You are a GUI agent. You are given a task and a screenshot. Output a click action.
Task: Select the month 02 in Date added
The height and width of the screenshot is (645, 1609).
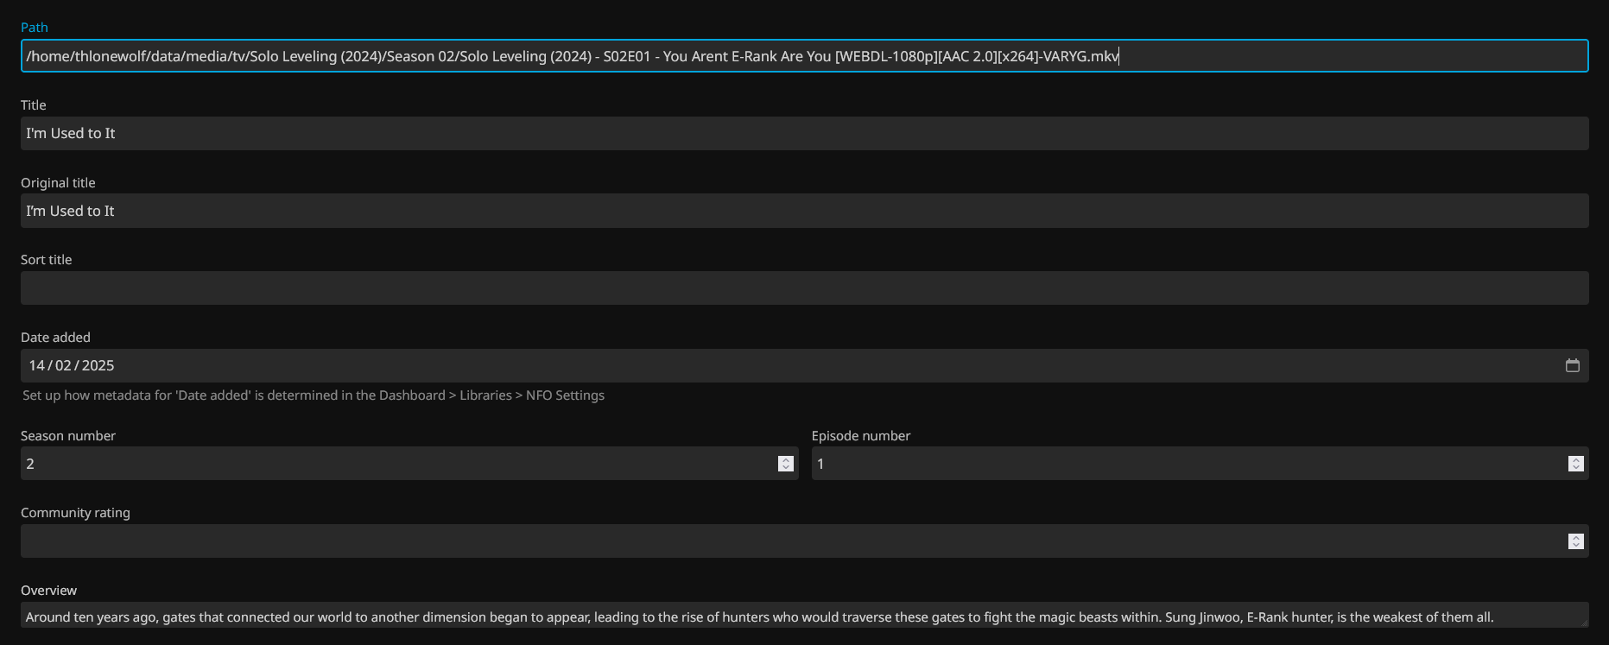point(63,366)
